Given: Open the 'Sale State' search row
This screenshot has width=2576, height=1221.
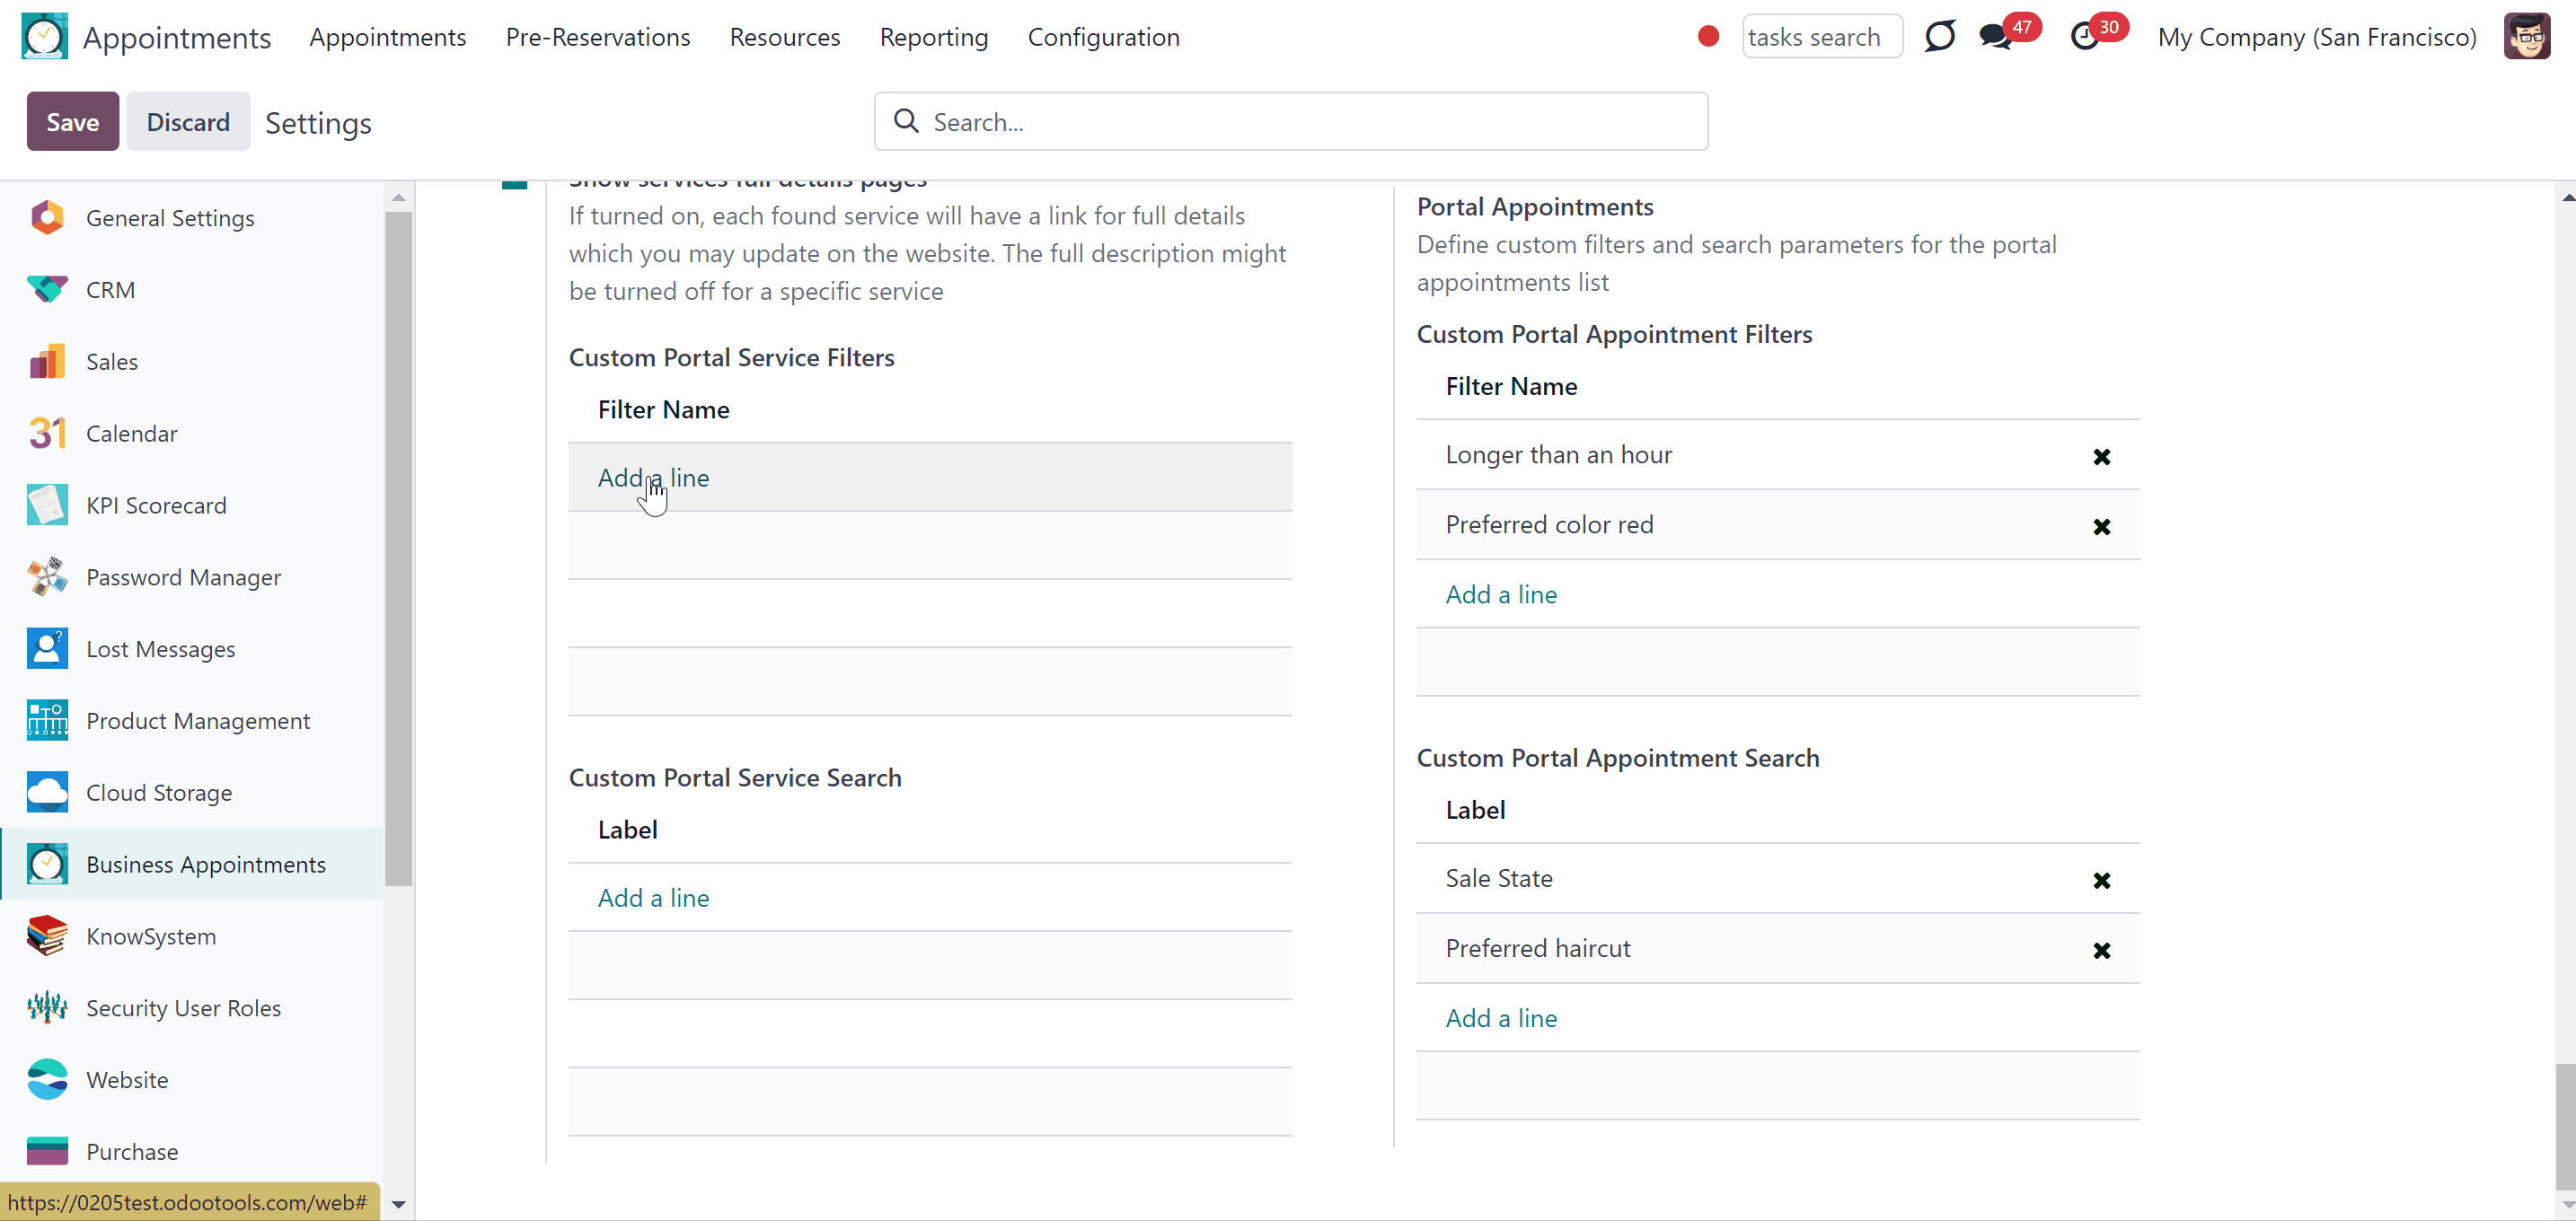Looking at the screenshot, I should 1777,878.
